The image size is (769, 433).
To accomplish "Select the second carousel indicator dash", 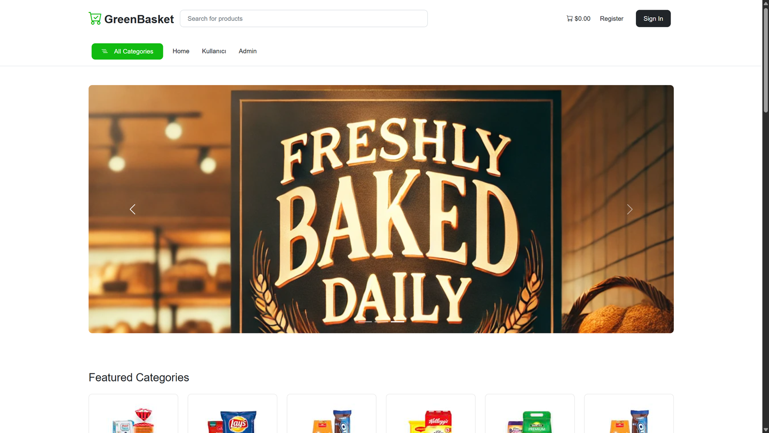I will (381, 321).
